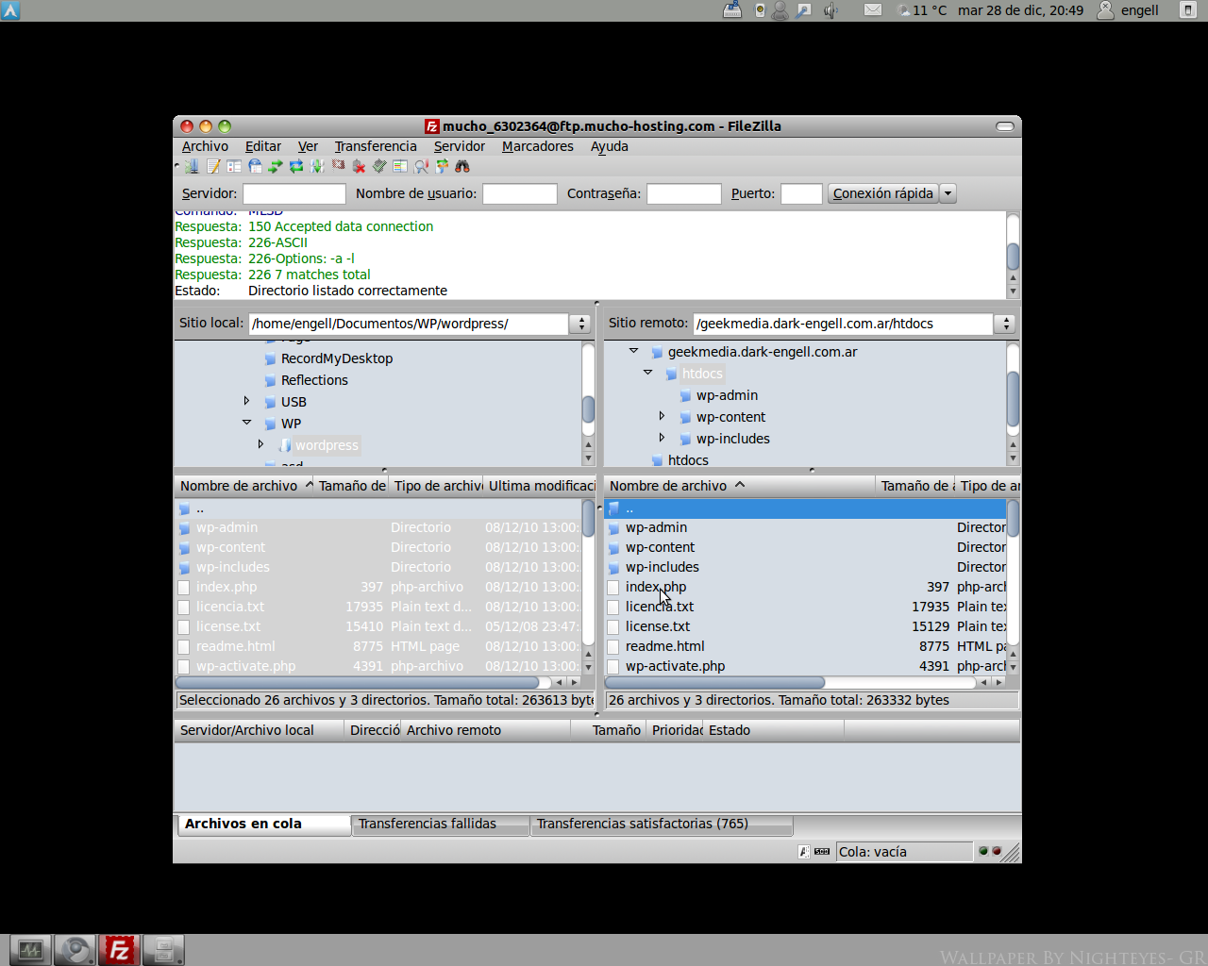Open the applications menu icon at top left

[10, 10]
